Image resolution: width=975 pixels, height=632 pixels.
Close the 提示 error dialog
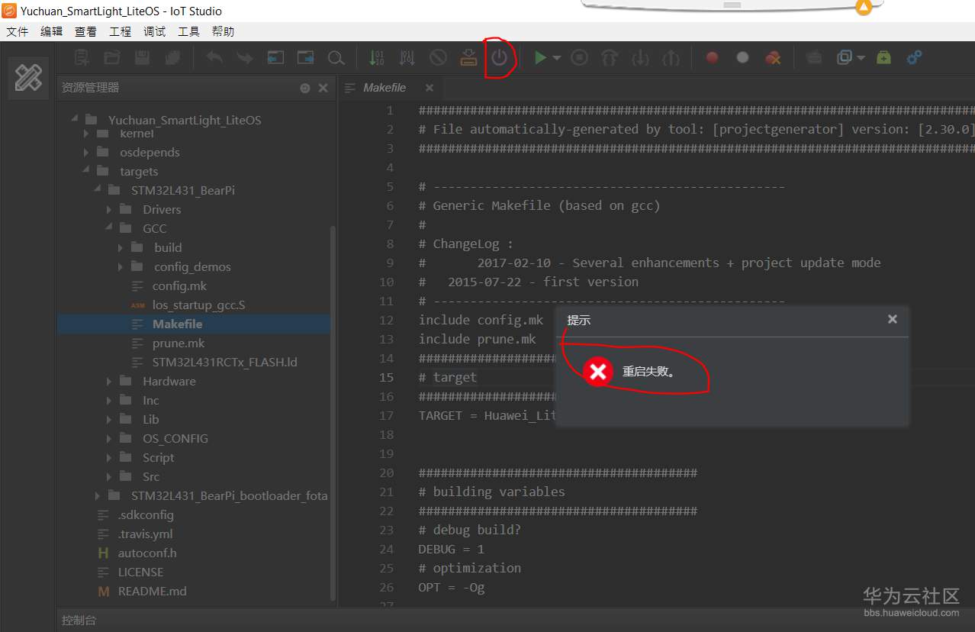click(893, 319)
